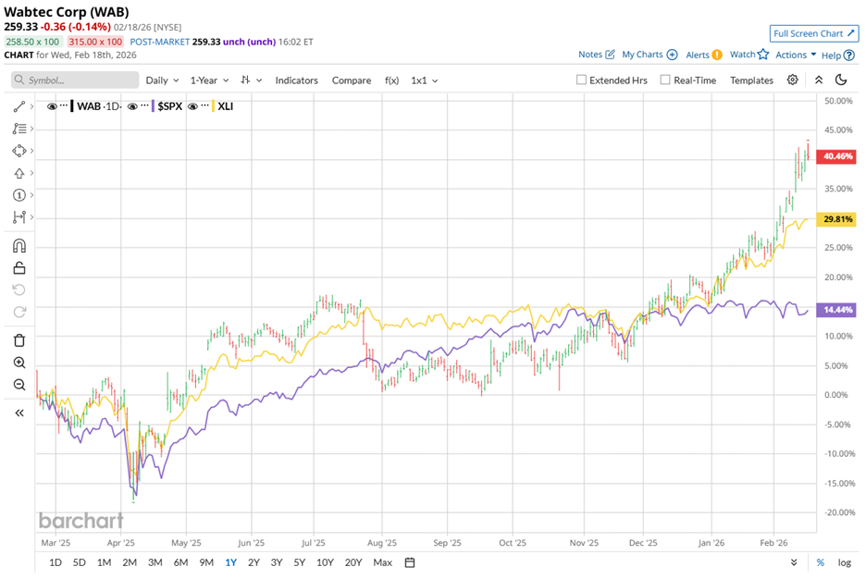Screen dimensions: 866x579
Task: Open the 1x1 layout dropdown
Action: point(421,80)
